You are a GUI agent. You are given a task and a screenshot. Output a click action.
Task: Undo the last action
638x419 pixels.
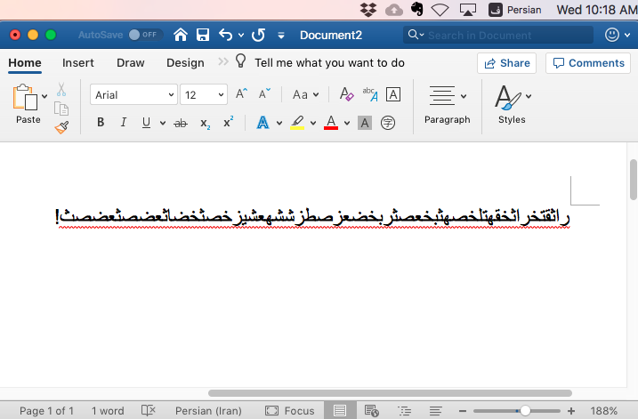tap(225, 35)
